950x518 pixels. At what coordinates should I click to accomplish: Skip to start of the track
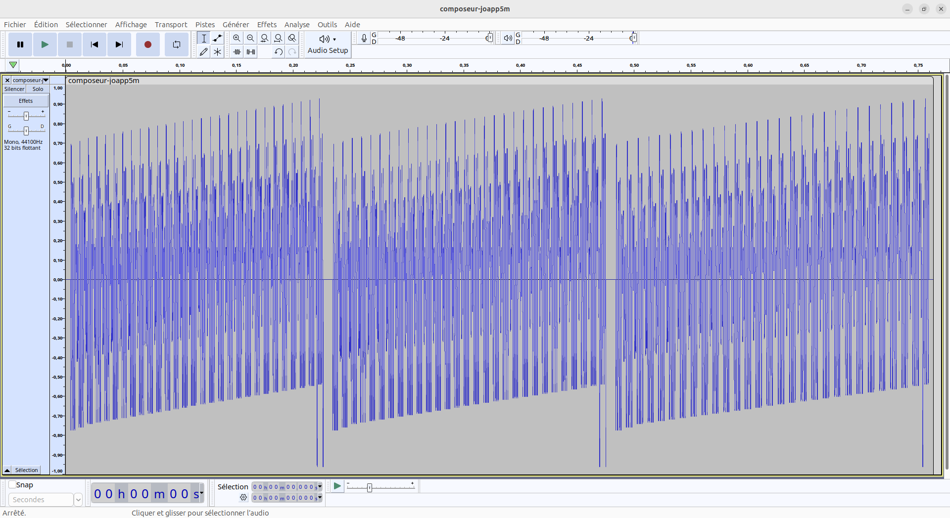(x=95, y=44)
